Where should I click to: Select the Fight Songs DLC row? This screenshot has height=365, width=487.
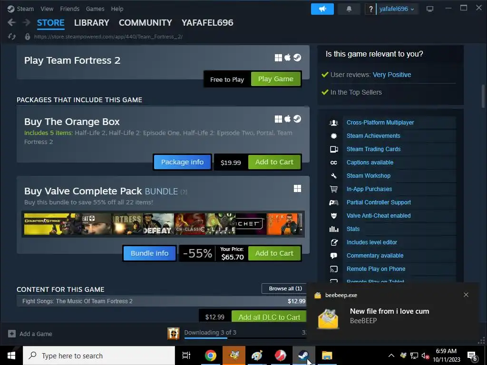(x=162, y=301)
